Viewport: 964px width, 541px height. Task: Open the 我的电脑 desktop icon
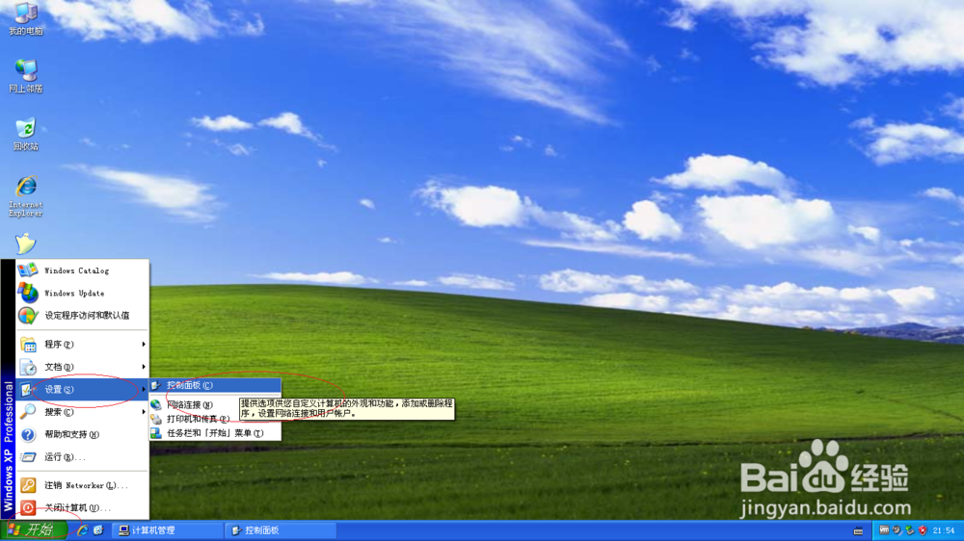pos(26,18)
